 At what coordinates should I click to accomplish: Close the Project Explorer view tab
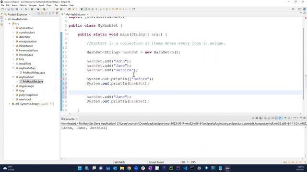click(x=29, y=14)
